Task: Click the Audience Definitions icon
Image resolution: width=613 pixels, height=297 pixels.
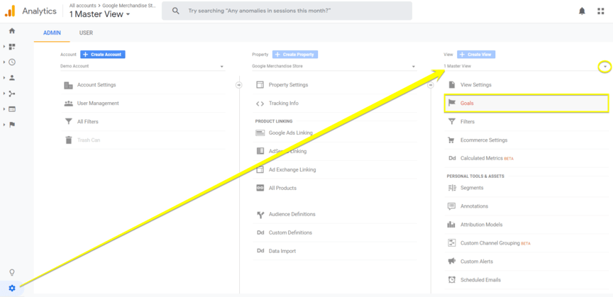Action: [260, 214]
